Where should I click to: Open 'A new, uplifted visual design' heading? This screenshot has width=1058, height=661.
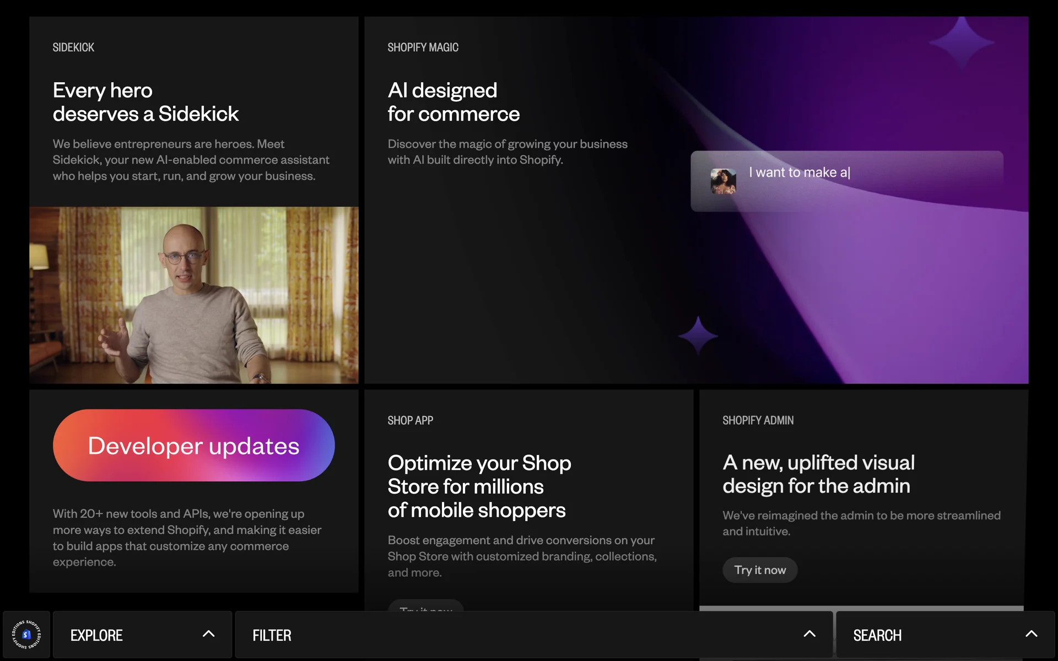pos(818,474)
